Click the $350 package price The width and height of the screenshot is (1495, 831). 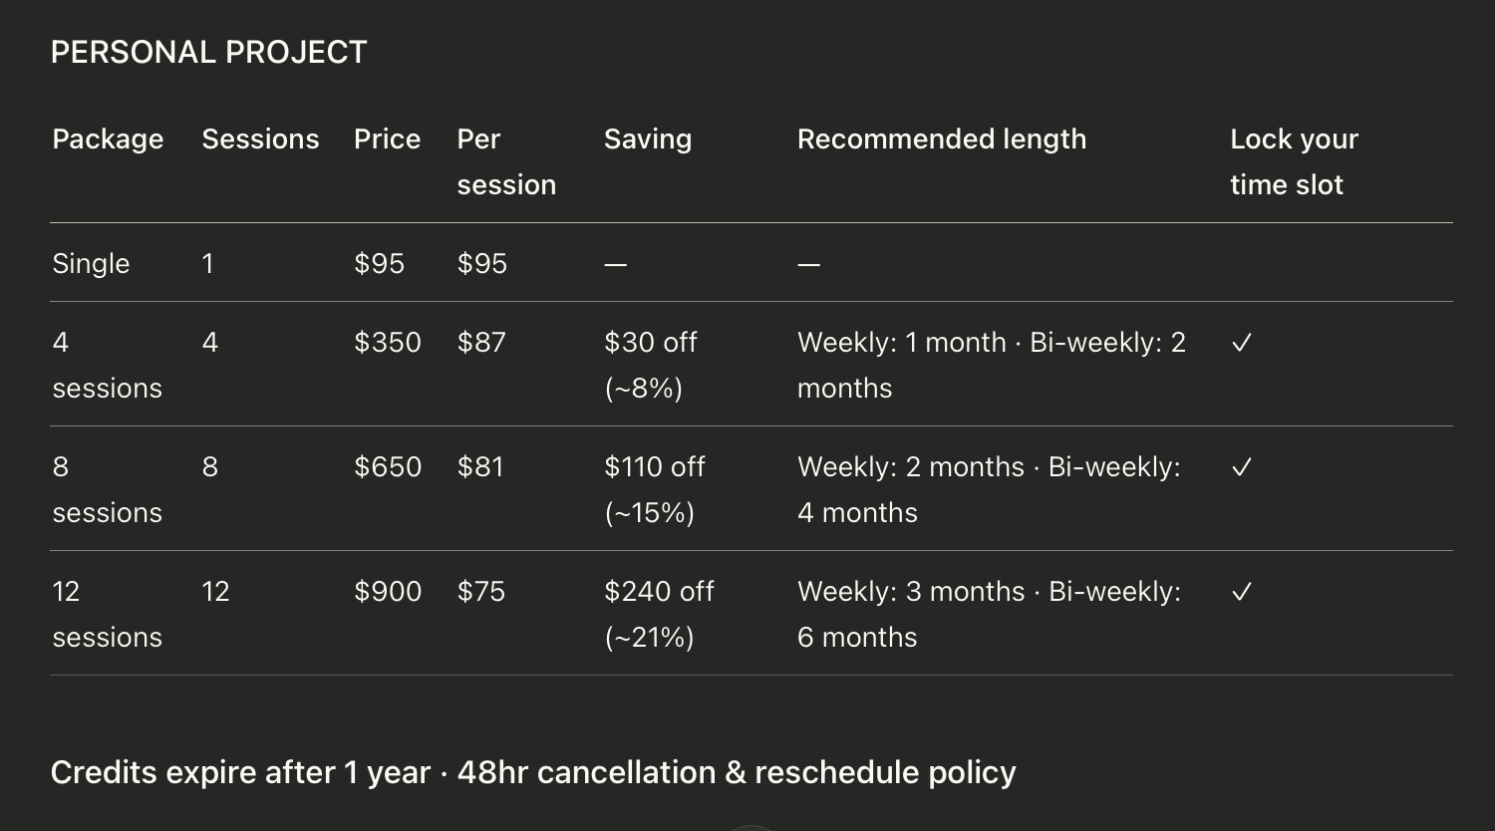[x=387, y=343]
